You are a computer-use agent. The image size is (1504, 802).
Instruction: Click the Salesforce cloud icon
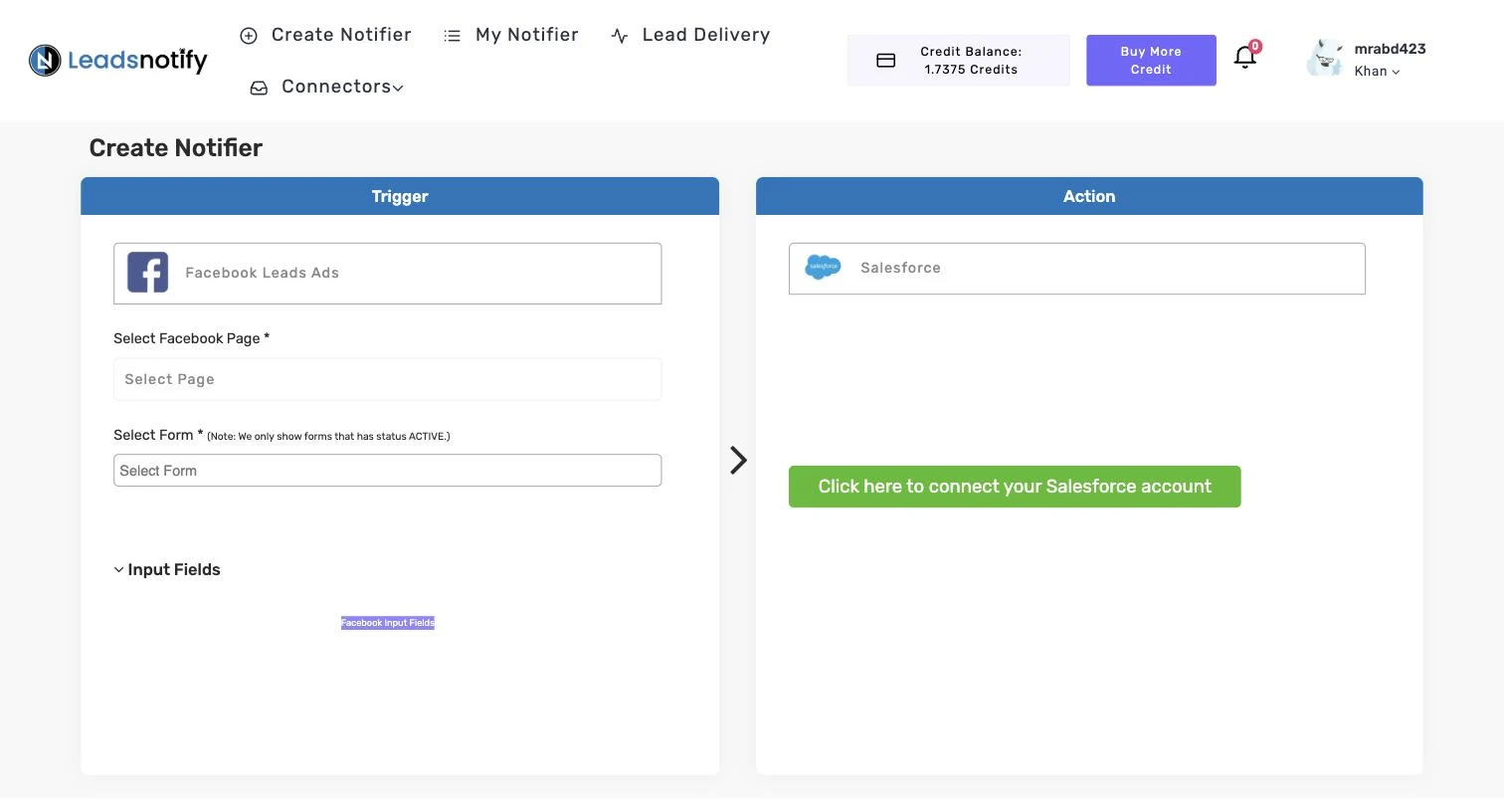pos(823,268)
